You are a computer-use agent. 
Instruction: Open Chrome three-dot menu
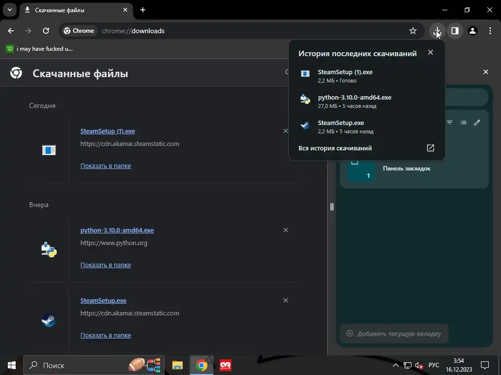[x=490, y=31]
